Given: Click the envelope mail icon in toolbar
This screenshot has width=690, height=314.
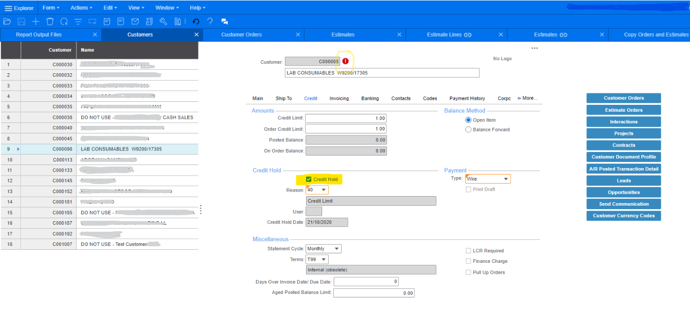Looking at the screenshot, I should 135,22.
